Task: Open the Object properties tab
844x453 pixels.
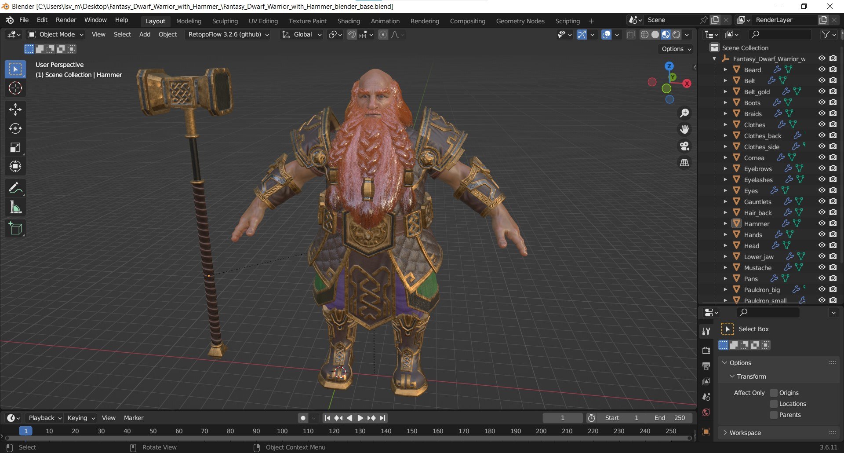Action: pyautogui.click(x=706, y=431)
